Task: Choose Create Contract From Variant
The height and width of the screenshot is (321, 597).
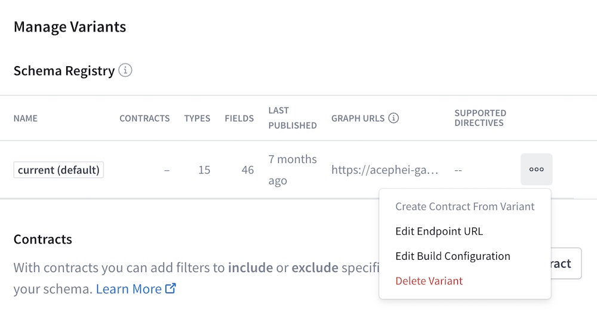Action: click(465, 206)
